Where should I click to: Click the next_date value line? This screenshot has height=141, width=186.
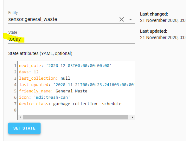[x=65, y=66]
